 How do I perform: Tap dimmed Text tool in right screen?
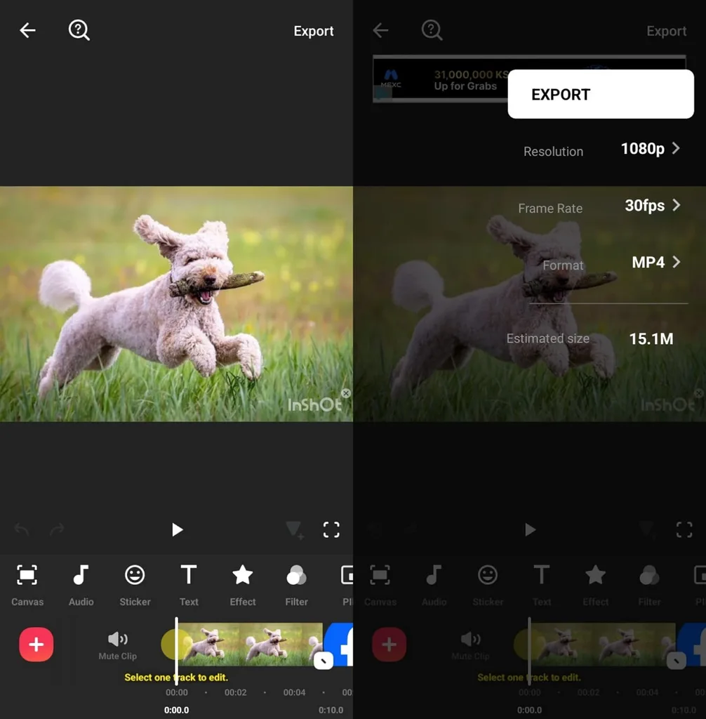point(542,585)
